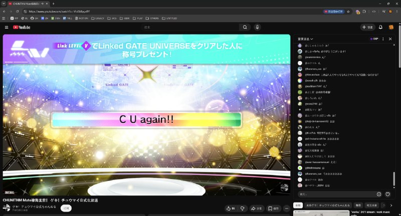Save the video to a playlist
The height and width of the screenshot is (216, 401).
(x=273, y=208)
